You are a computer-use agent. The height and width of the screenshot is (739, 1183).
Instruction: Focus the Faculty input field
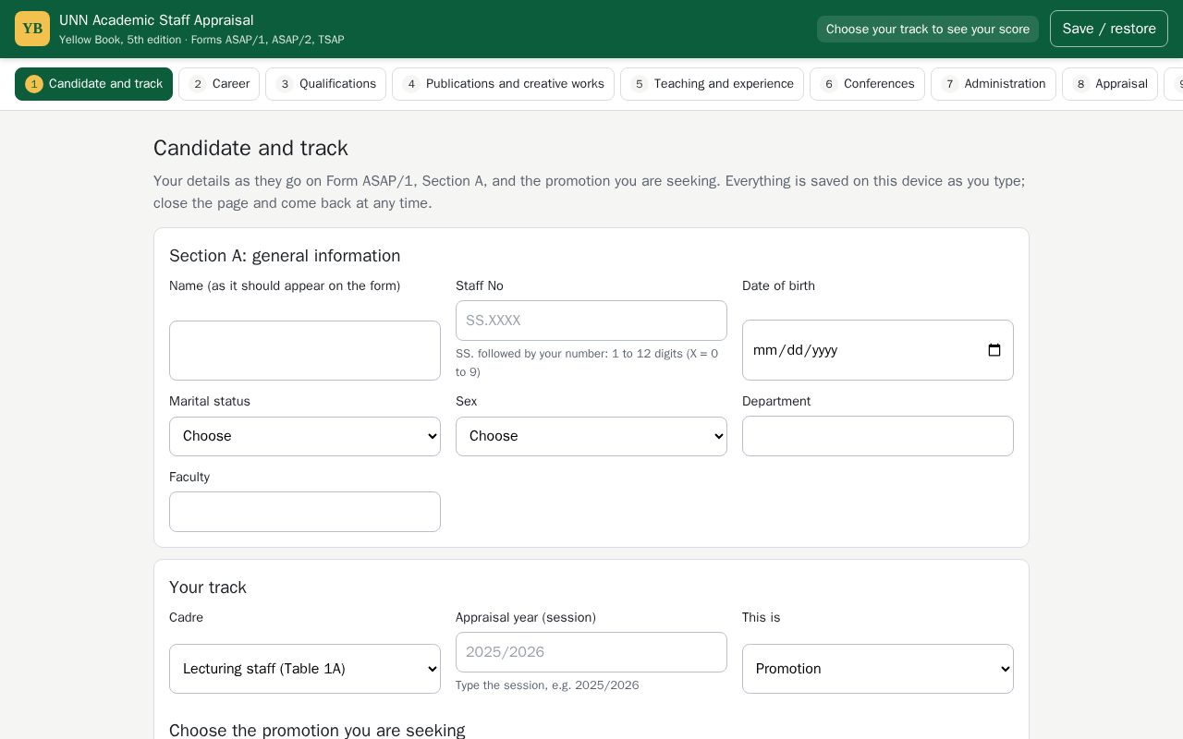pos(305,512)
